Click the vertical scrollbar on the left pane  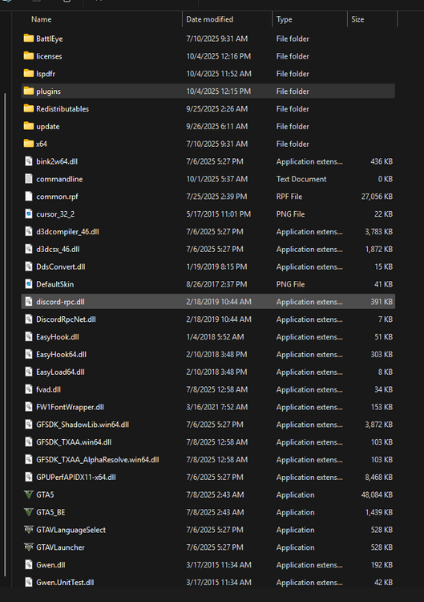5,334
